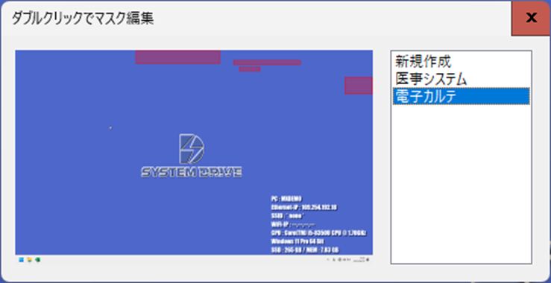Click the File Explorer icon in the preview taskbar

tap(30, 260)
